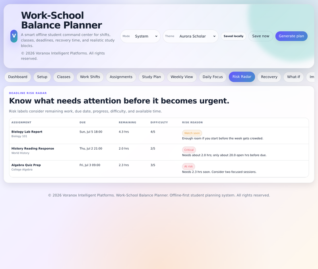Screen dimensions: 318x269
Task: Click the DEADLINE RISK RADAR label
Action: (x=28, y=93)
